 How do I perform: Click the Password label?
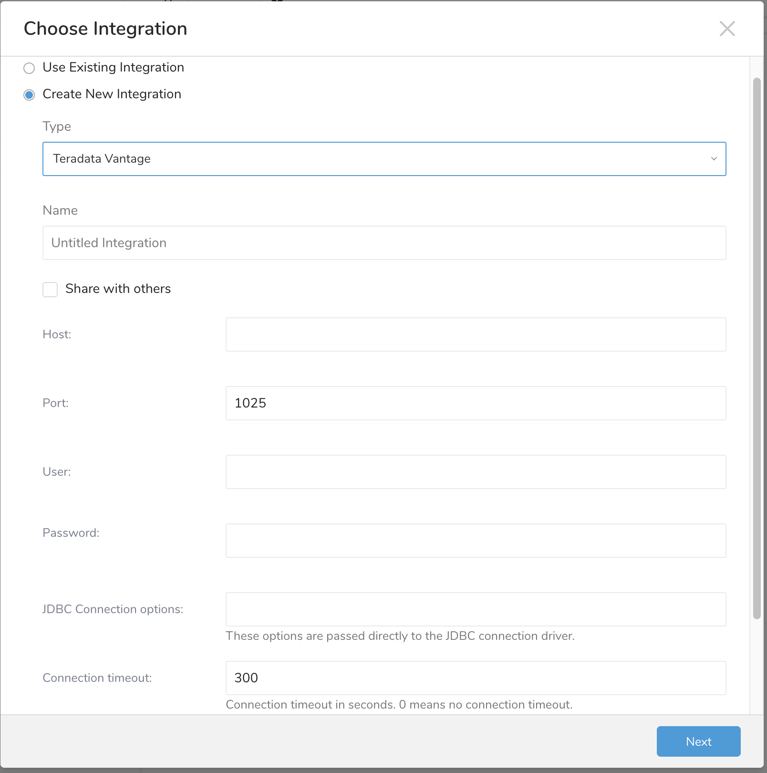(x=71, y=533)
